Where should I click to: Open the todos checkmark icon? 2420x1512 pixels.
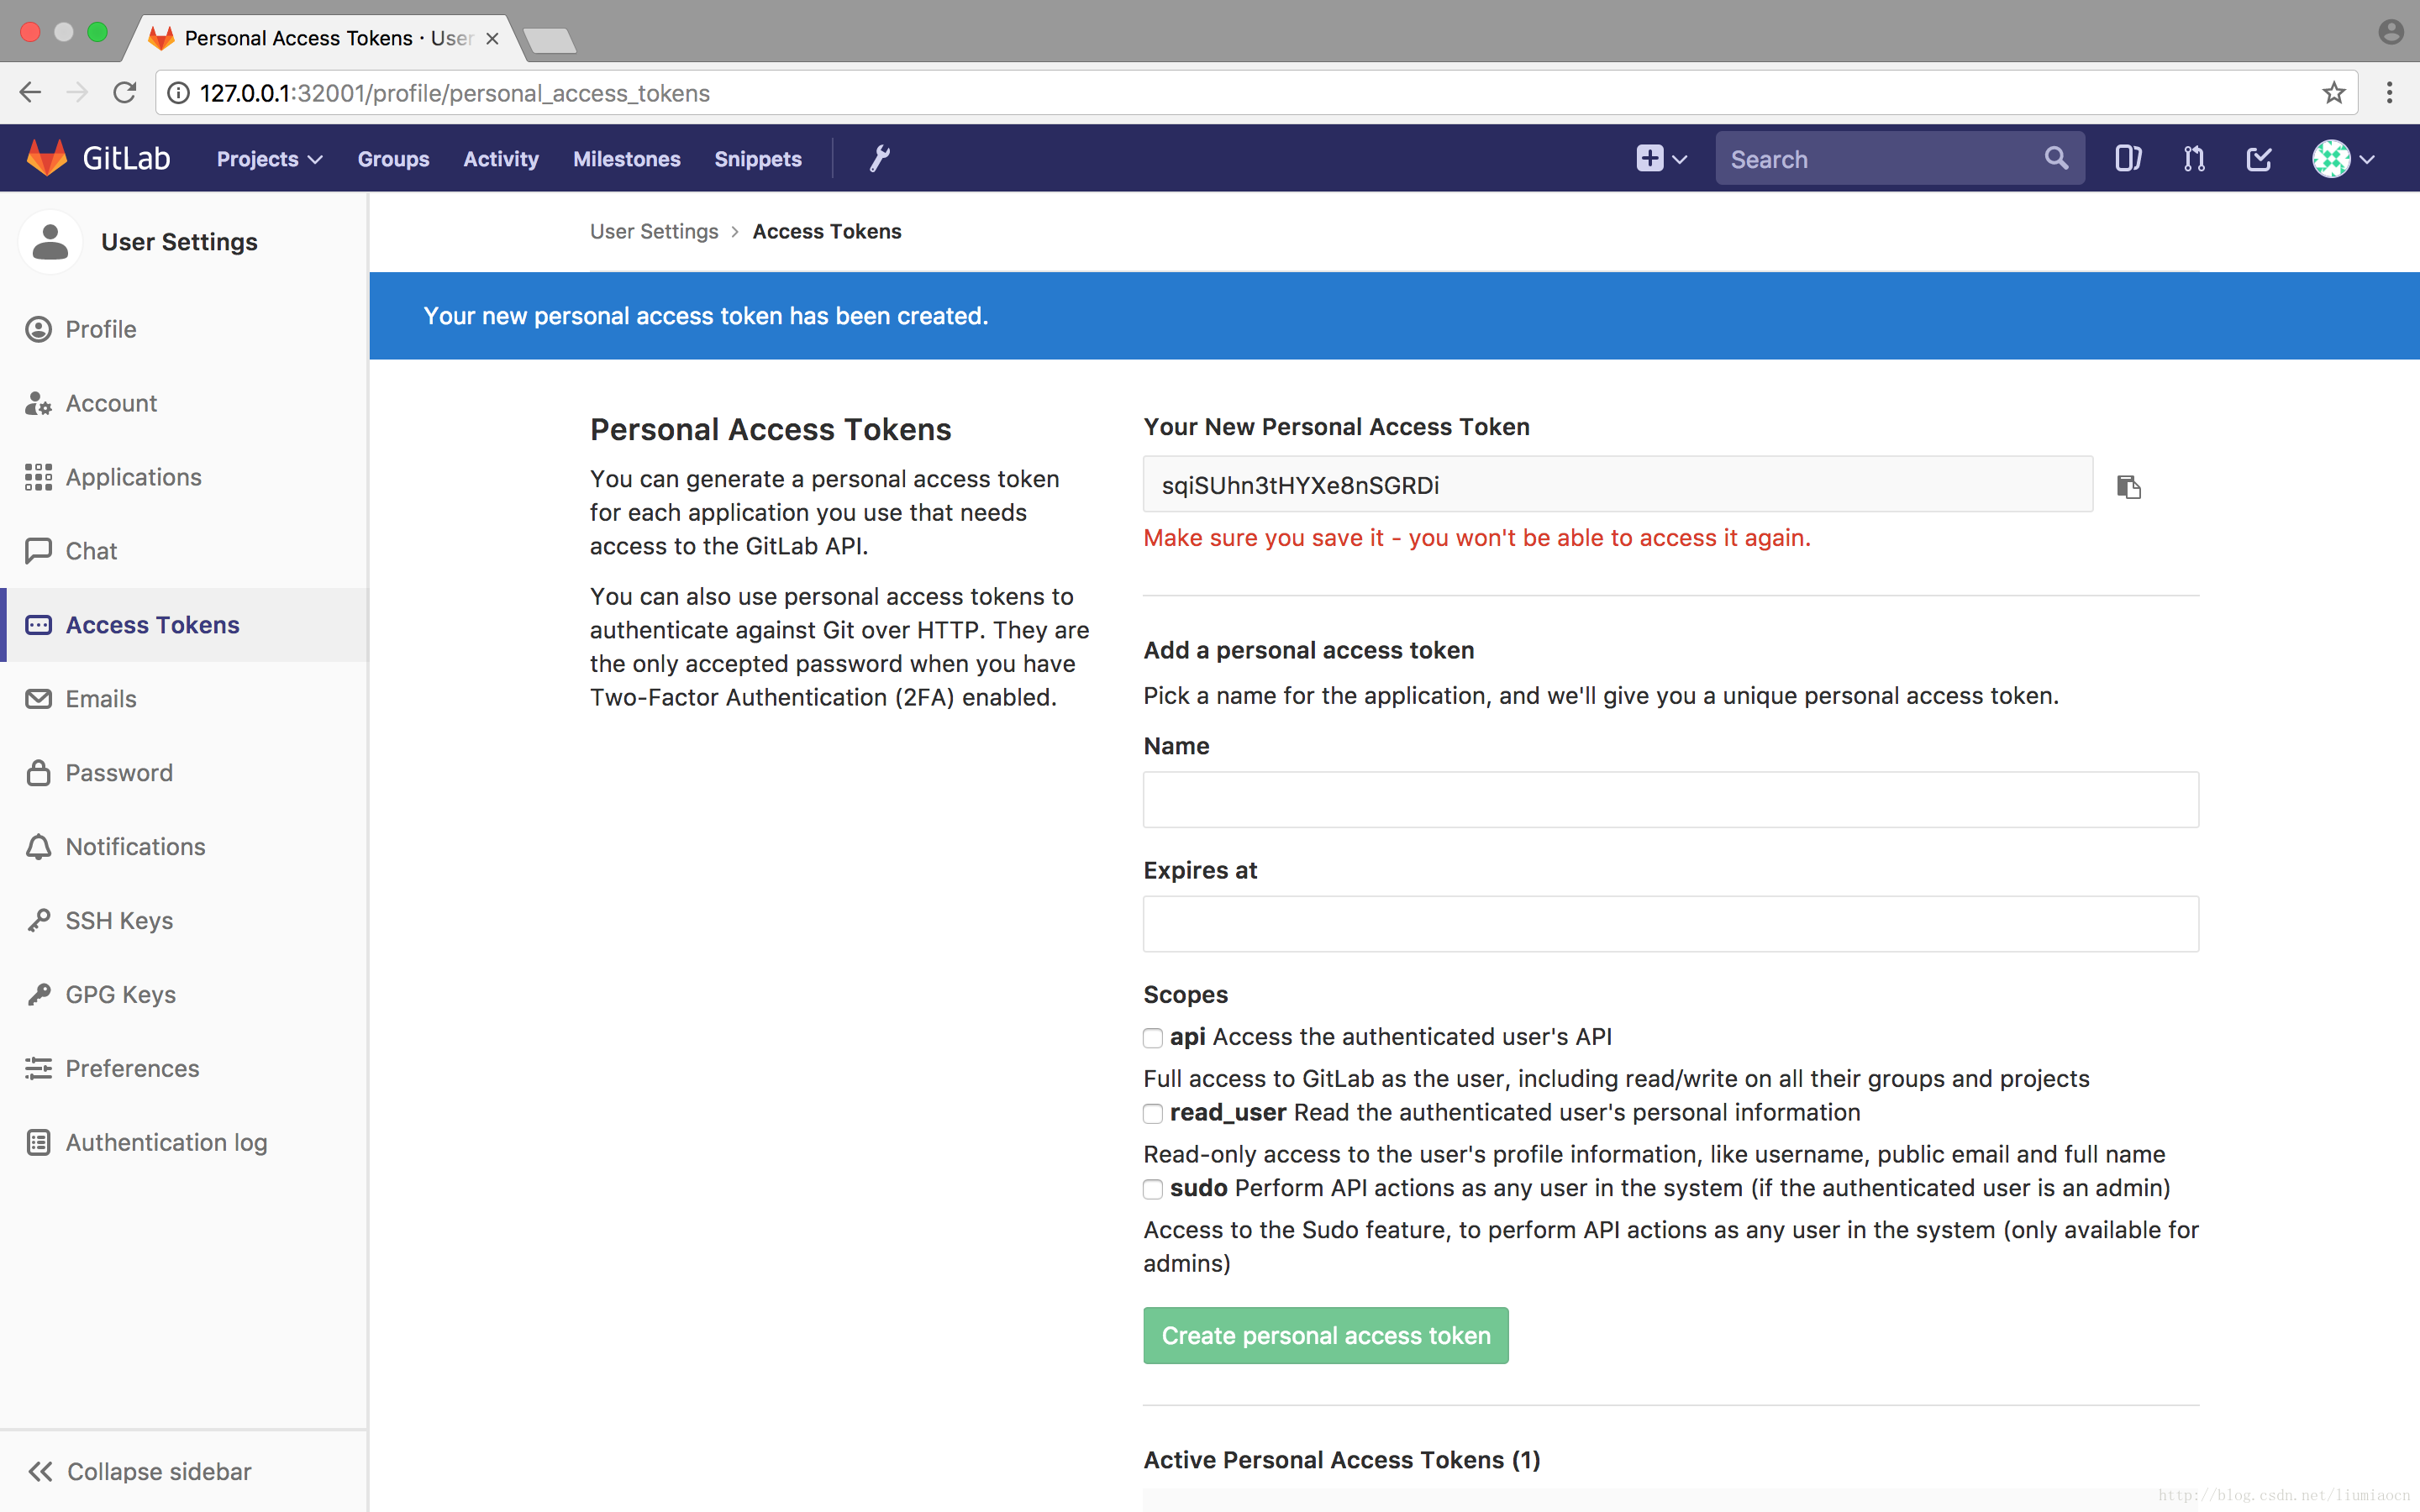2259,158
